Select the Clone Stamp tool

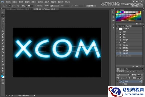pos(2,37)
